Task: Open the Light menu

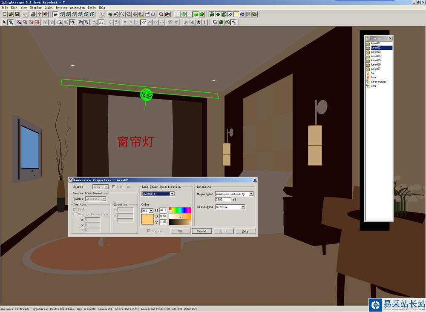Action: (49, 7)
